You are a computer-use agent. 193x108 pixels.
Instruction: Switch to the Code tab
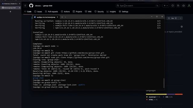click(28, 12)
